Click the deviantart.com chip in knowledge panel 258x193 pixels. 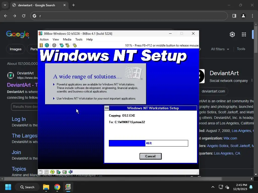tap(213, 91)
